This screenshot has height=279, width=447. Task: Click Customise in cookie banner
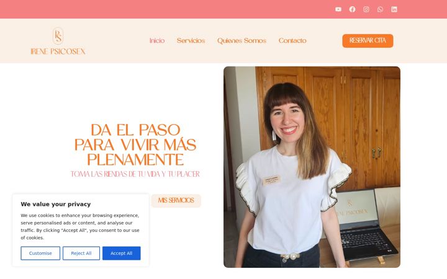[x=40, y=253]
